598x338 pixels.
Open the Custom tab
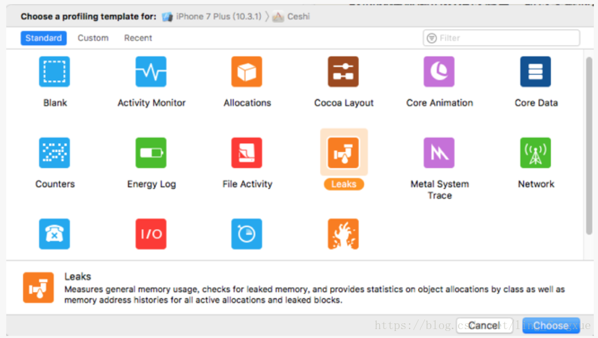pos(93,38)
